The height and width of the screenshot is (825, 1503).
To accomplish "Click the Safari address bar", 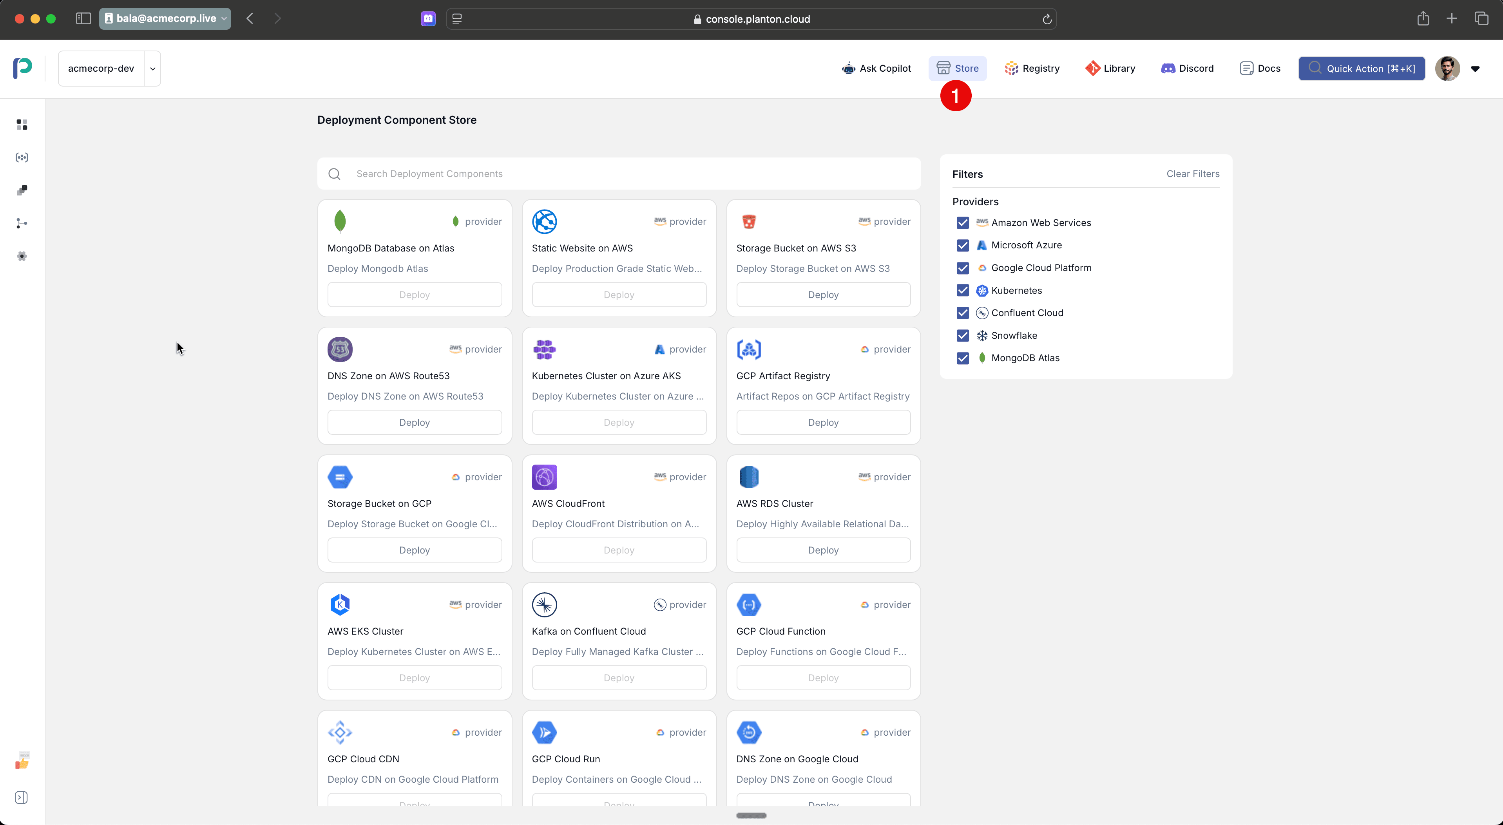I will pyautogui.click(x=751, y=19).
